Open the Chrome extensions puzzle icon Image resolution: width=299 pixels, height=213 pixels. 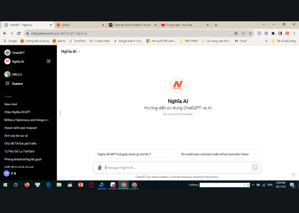[273, 33]
